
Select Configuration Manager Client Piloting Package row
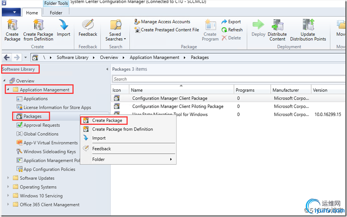(178, 106)
